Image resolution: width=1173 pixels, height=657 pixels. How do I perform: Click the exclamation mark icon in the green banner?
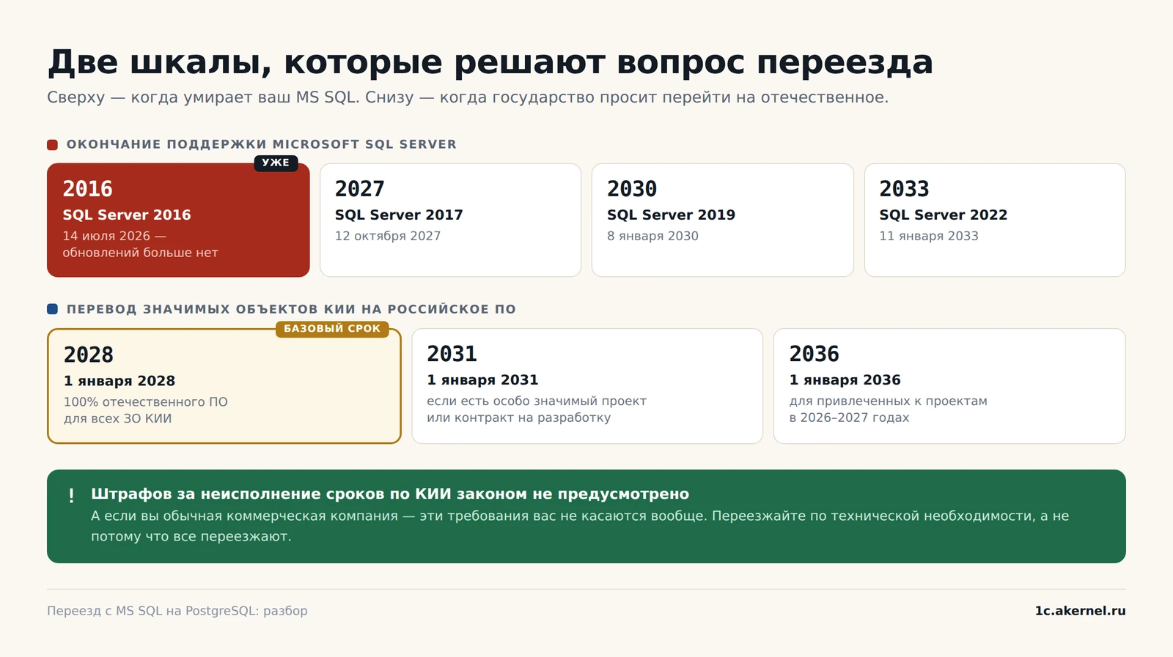coord(71,496)
